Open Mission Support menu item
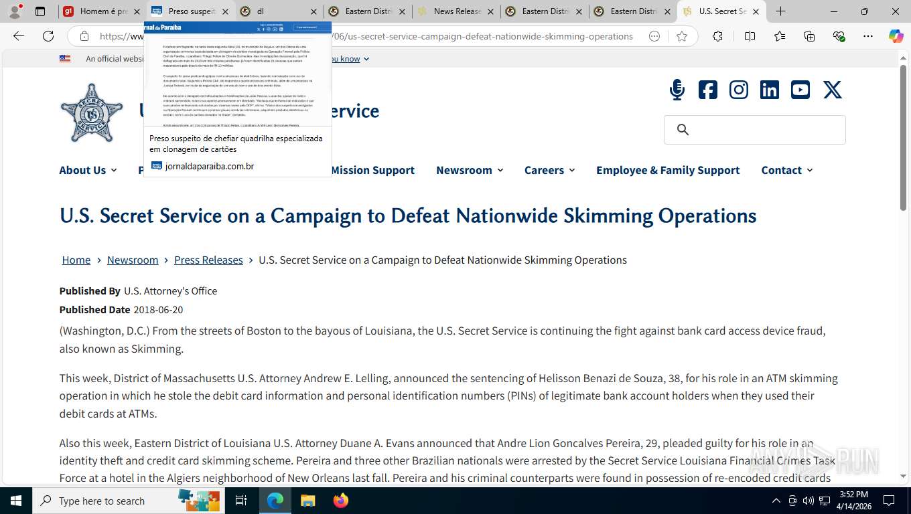Image resolution: width=911 pixels, height=514 pixels. [372, 170]
